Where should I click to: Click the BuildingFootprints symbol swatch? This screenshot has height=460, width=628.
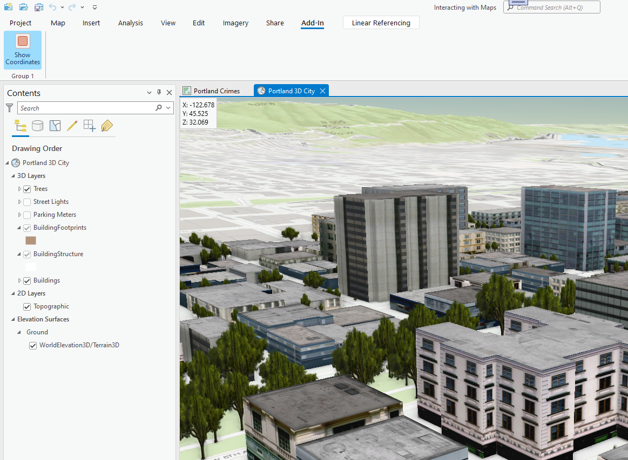pyautogui.click(x=30, y=241)
